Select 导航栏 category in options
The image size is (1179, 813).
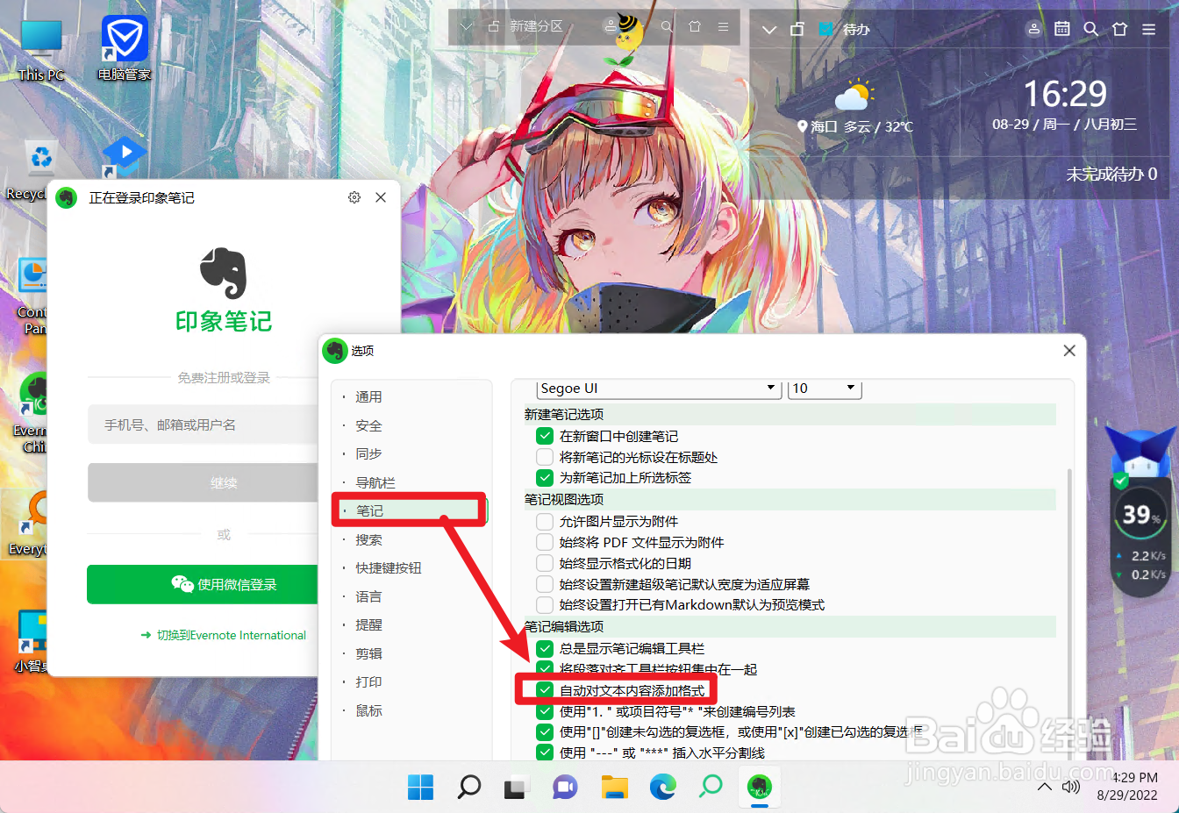pyautogui.click(x=375, y=482)
